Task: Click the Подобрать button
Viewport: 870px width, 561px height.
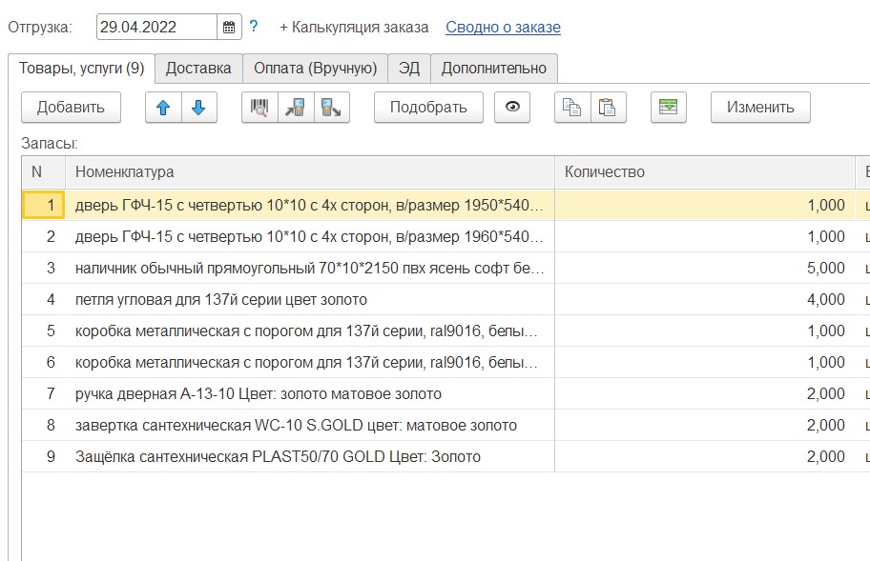Action: tap(428, 108)
